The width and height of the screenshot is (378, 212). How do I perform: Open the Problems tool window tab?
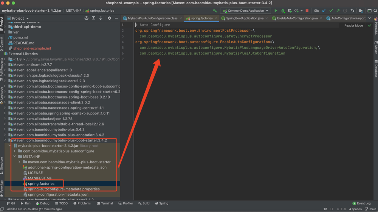pos(82,203)
